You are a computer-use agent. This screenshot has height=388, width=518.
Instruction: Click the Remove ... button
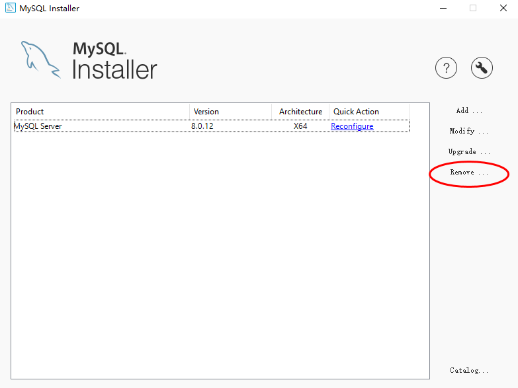[x=469, y=172]
